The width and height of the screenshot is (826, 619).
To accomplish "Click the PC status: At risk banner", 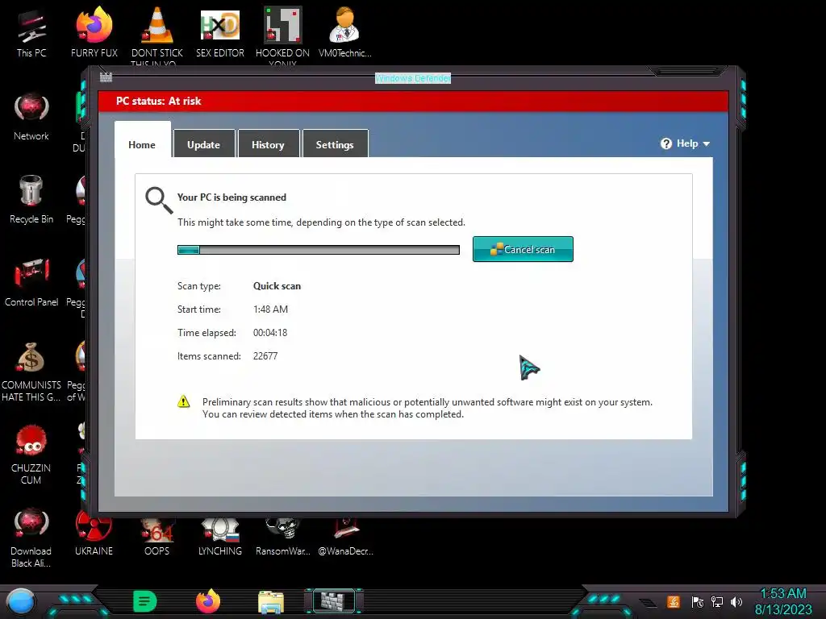I will pyautogui.click(x=414, y=101).
